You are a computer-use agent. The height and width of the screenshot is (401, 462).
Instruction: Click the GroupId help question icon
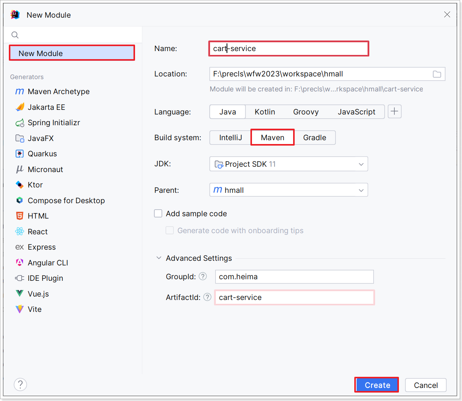[x=203, y=276]
